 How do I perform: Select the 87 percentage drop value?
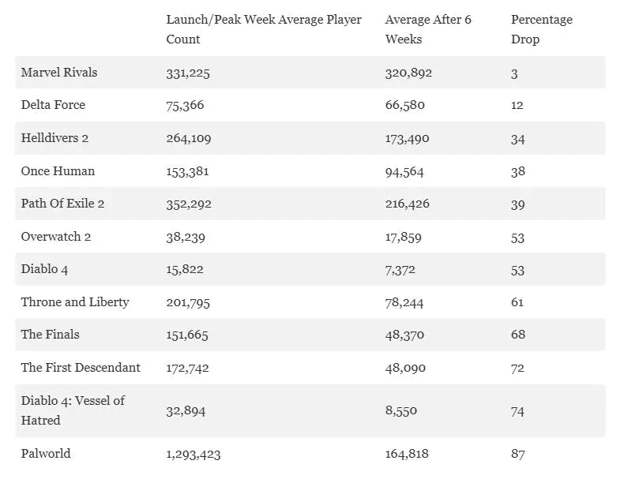[x=518, y=454]
